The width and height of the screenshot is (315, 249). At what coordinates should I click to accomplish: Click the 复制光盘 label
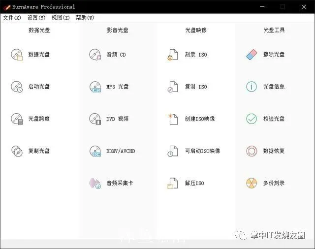point(39,151)
